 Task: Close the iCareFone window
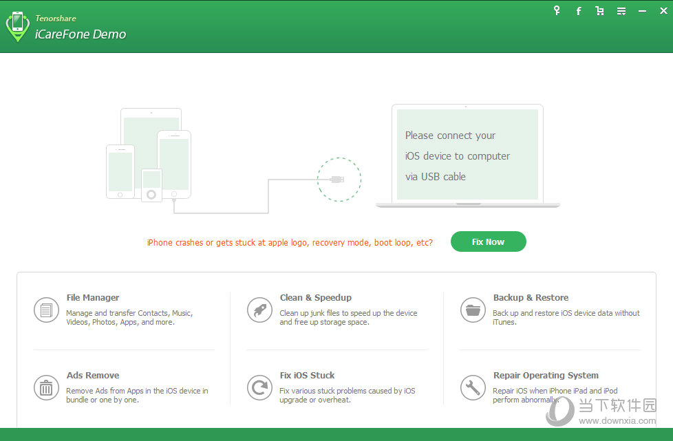coord(663,11)
